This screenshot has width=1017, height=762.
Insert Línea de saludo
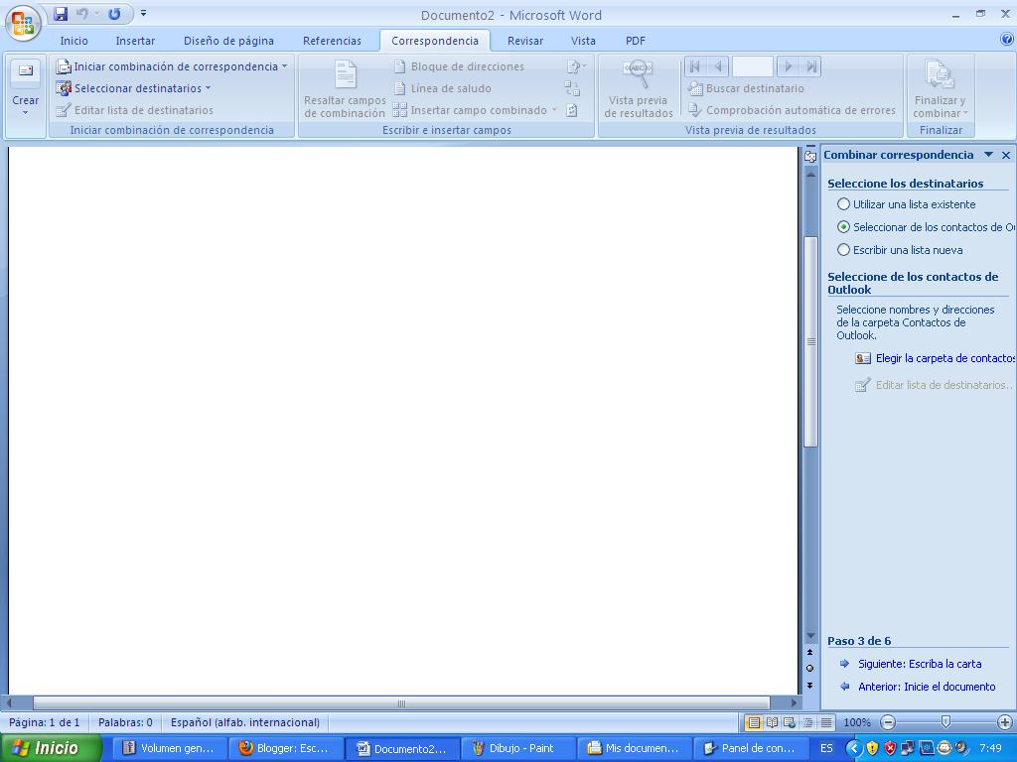coord(442,88)
